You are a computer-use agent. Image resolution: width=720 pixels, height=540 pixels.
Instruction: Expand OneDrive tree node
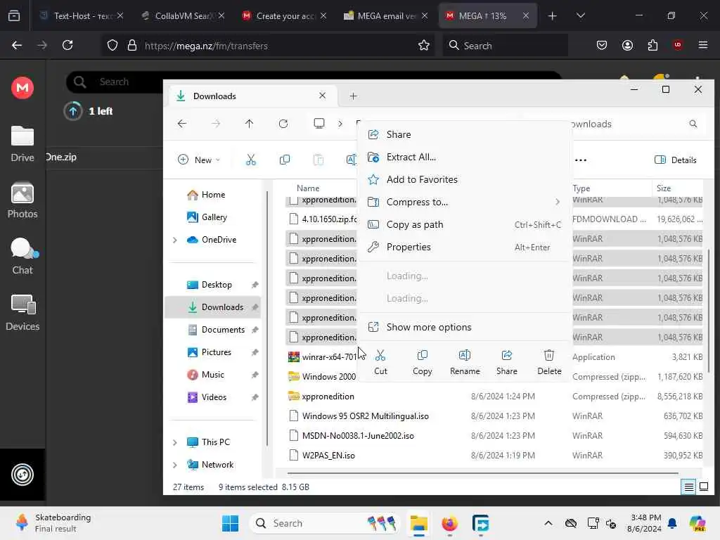point(175,240)
